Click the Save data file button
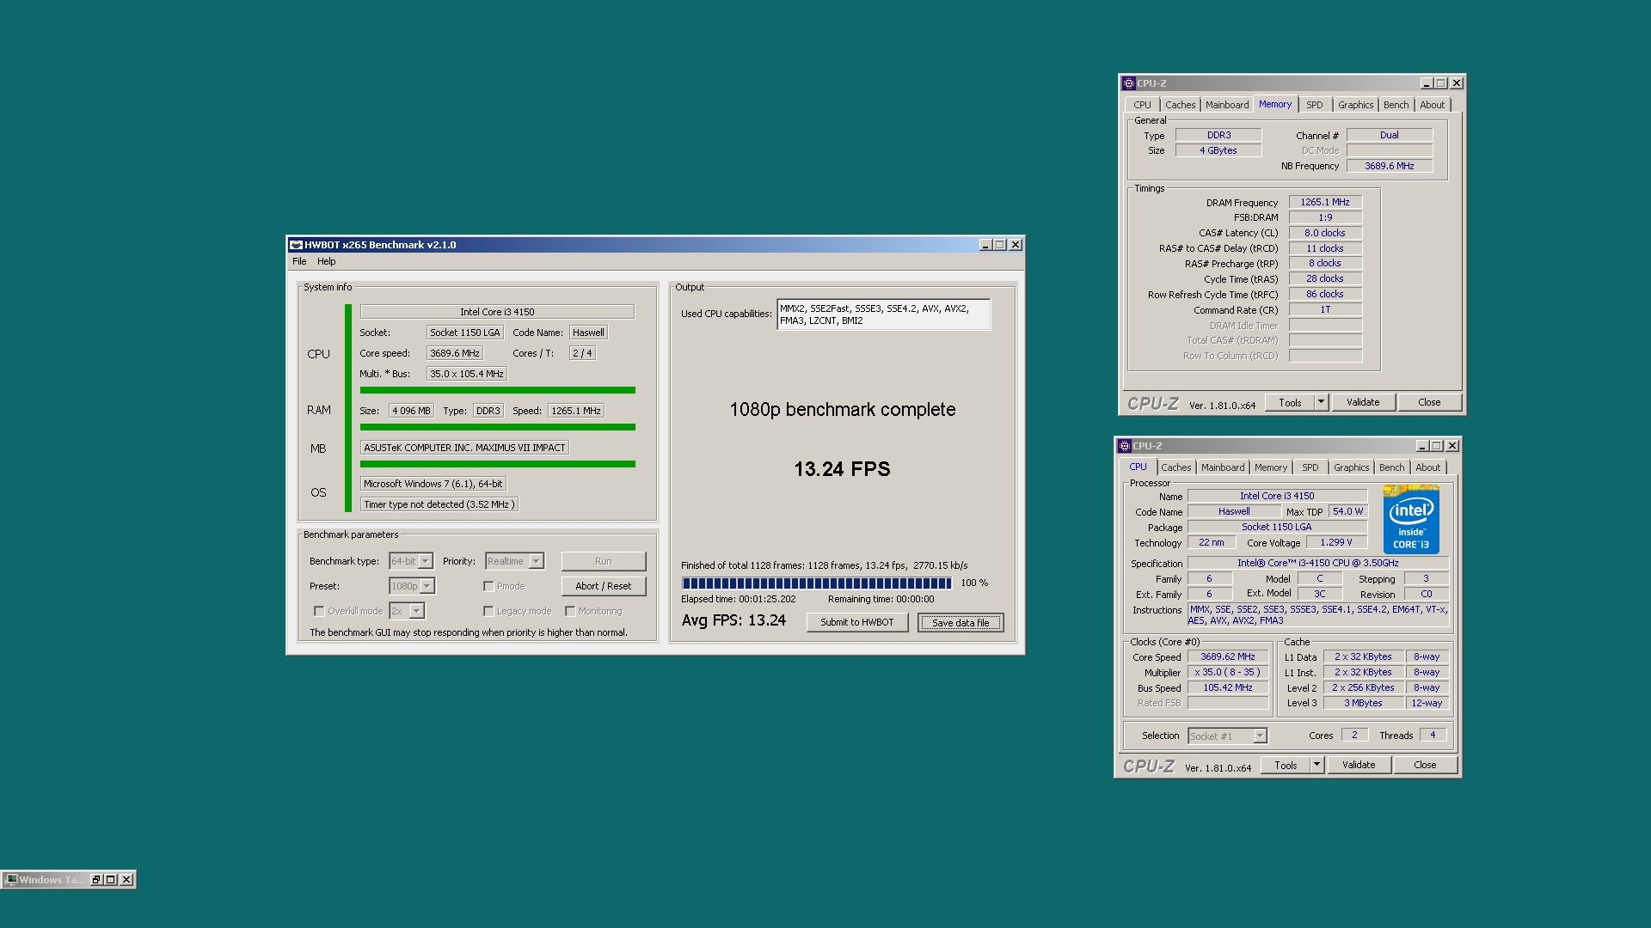1651x928 pixels. point(961,622)
